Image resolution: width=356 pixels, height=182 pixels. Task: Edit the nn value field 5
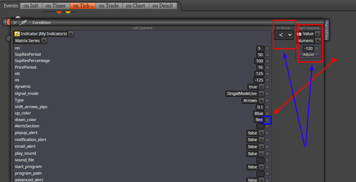pos(260,49)
